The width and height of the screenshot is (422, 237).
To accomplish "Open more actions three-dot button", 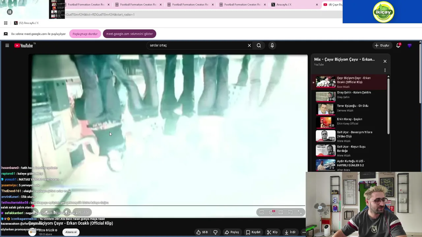I will click(x=304, y=232).
